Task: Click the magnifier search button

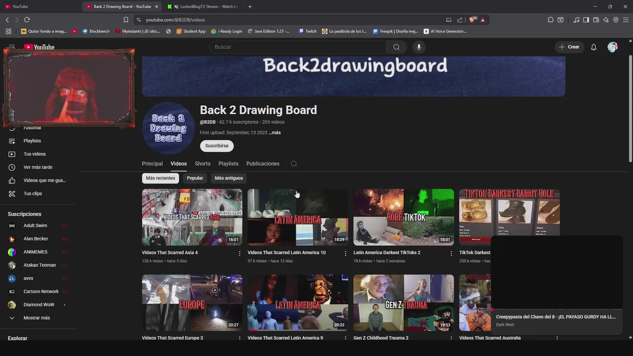Action: click(397, 47)
